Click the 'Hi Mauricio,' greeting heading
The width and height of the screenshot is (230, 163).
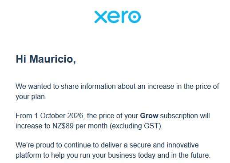[46, 59]
